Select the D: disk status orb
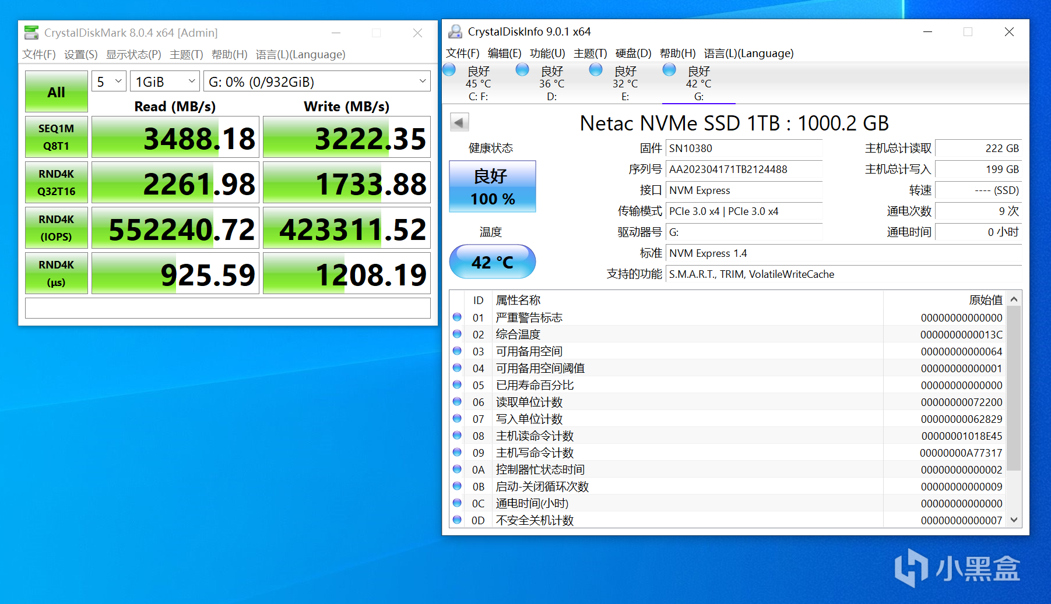Screen dimensions: 1051x604 (522, 70)
